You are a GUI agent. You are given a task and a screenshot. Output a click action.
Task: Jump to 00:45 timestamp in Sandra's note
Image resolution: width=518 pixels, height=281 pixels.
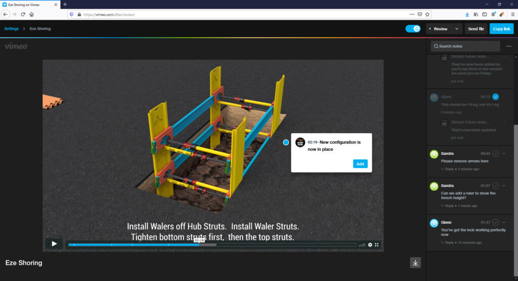pos(485,153)
